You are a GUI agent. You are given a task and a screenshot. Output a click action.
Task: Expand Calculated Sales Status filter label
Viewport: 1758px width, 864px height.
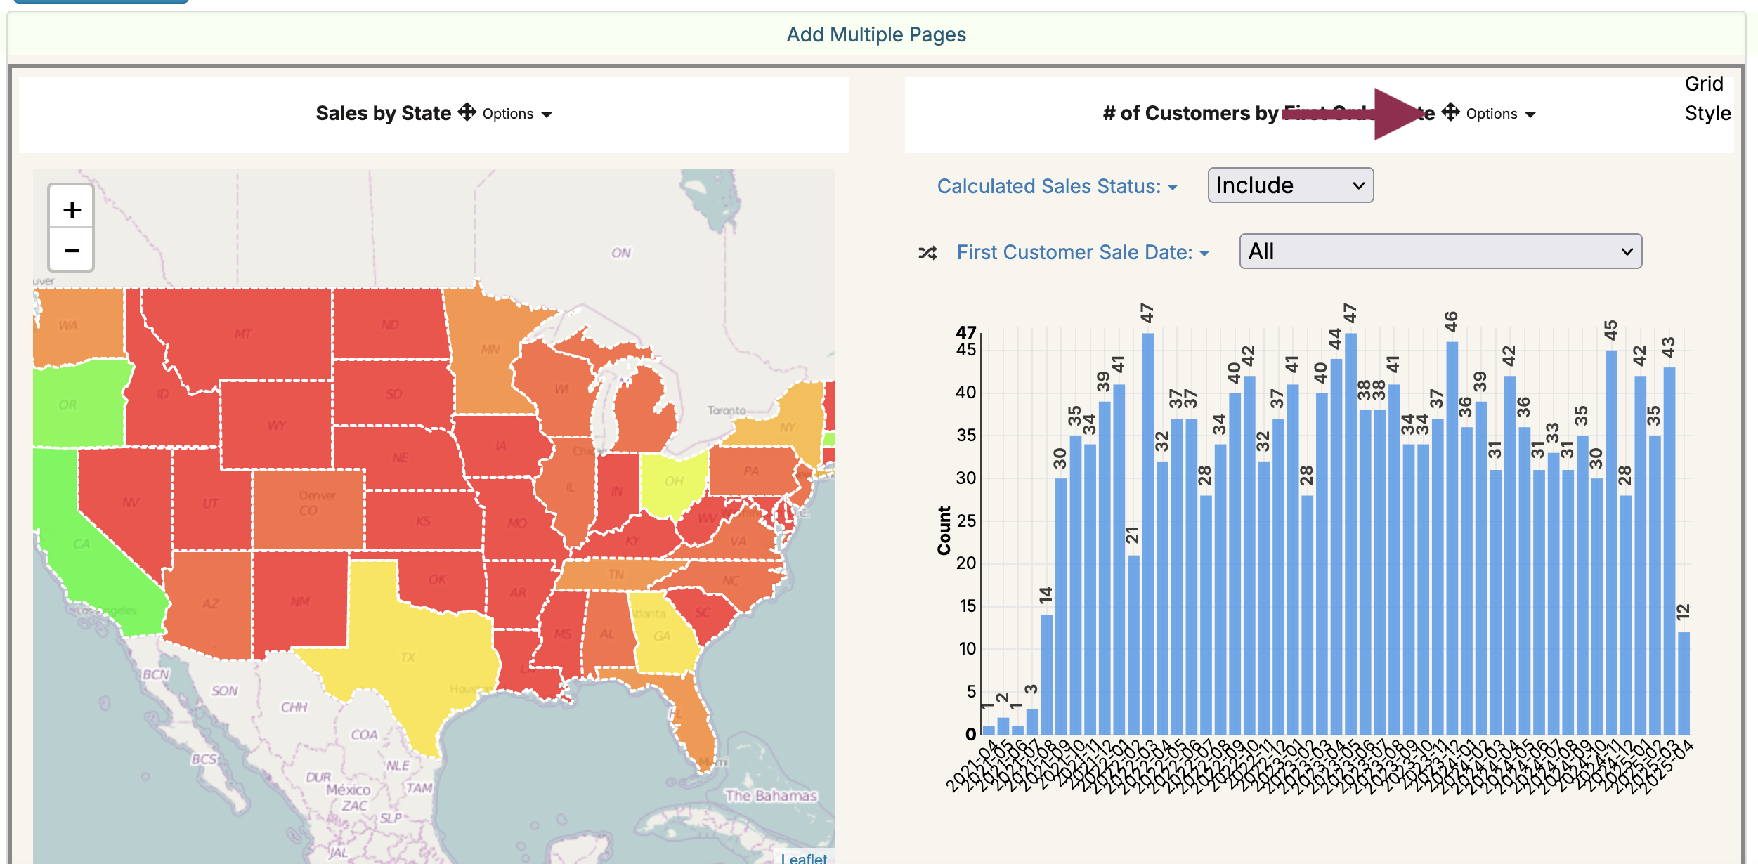tap(1057, 187)
